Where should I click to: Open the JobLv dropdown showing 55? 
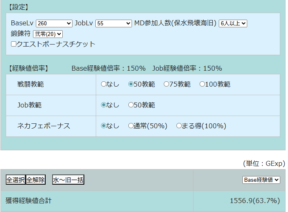[113, 24]
